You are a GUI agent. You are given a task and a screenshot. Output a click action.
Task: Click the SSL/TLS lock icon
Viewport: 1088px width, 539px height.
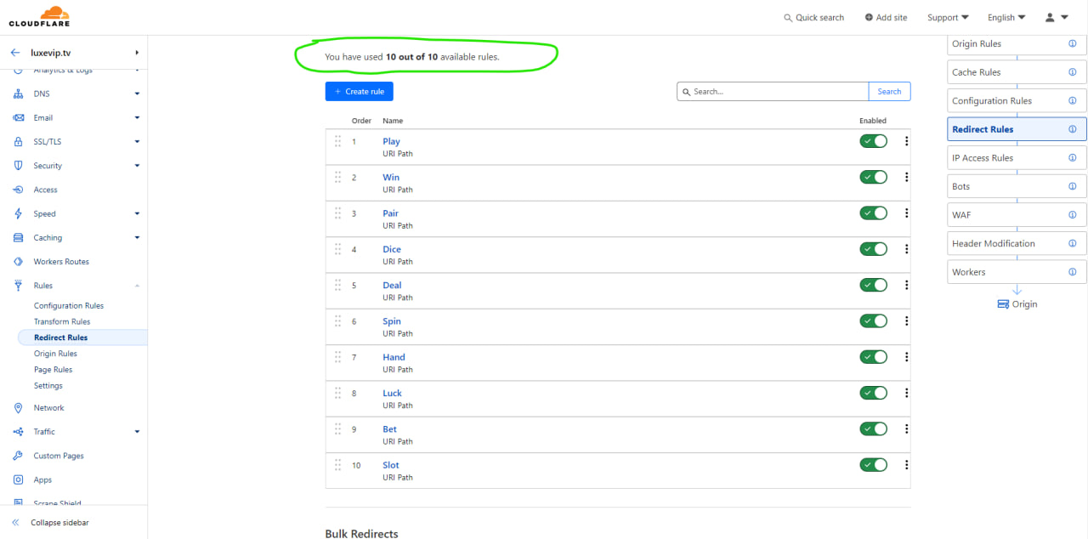(x=18, y=142)
